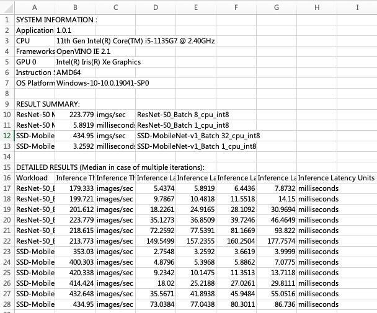Click 'milliseconds' in row 20
This screenshot has height=313, width=377.
[318, 220]
